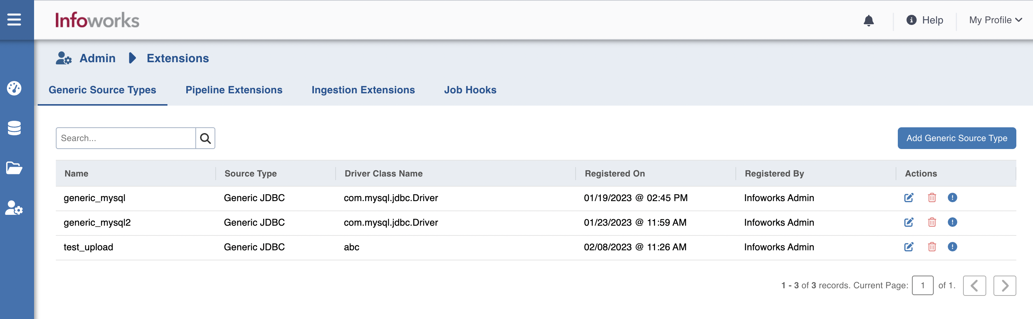The height and width of the screenshot is (319, 1033).
Task: Edit the test_upload source type
Action: [x=909, y=247]
